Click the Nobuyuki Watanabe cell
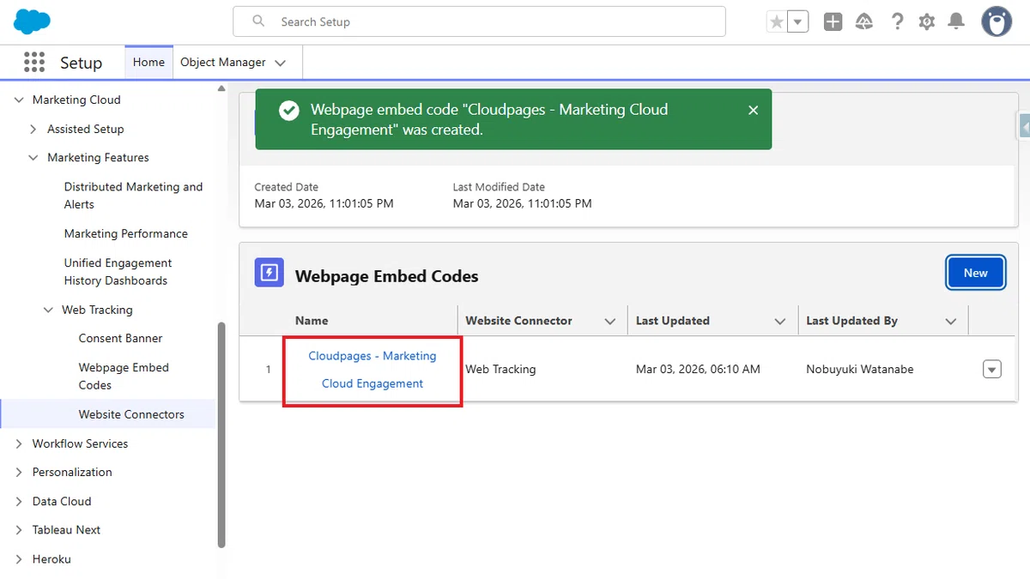The height and width of the screenshot is (579, 1030). tap(860, 370)
